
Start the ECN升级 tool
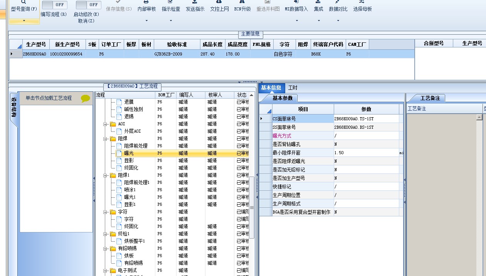[x=242, y=6]
